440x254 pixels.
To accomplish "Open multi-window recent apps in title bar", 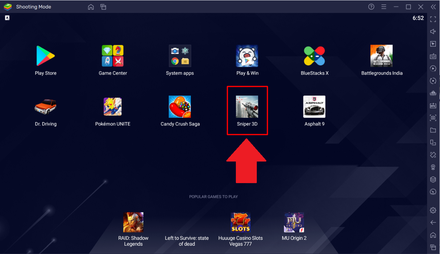I will tap(103, 7).
